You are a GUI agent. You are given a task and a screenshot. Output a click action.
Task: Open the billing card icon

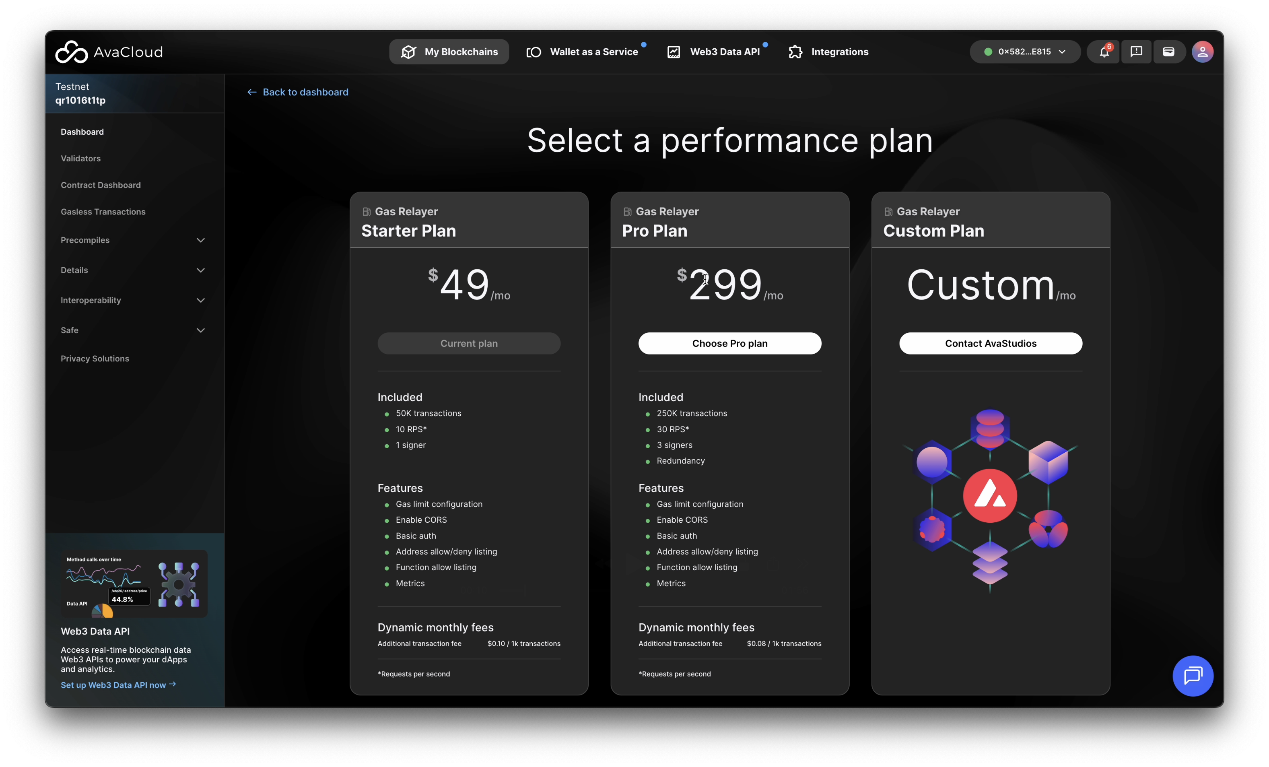point(1168,52)
